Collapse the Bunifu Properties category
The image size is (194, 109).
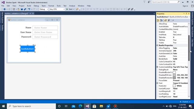pos(157,45)
